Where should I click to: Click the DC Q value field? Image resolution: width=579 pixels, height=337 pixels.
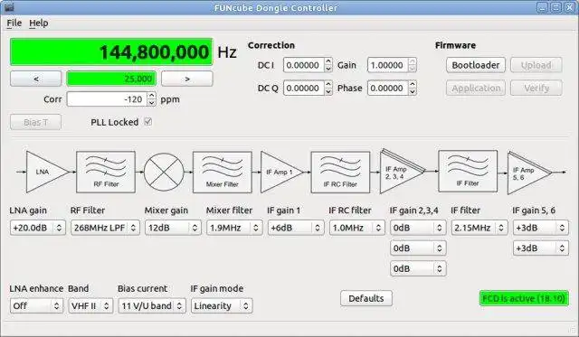click(304, 89)
